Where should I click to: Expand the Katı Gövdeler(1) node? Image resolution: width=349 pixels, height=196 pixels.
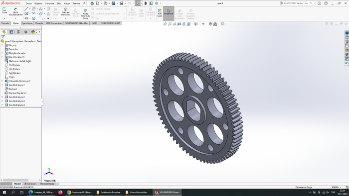(2, 57)
